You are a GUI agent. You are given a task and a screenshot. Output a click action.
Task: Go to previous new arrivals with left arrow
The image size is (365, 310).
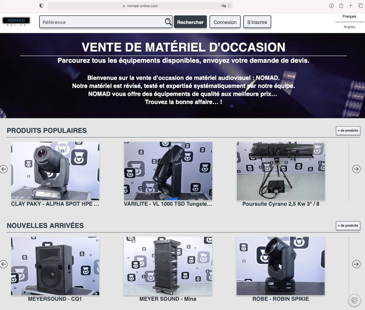pos(4,264)
